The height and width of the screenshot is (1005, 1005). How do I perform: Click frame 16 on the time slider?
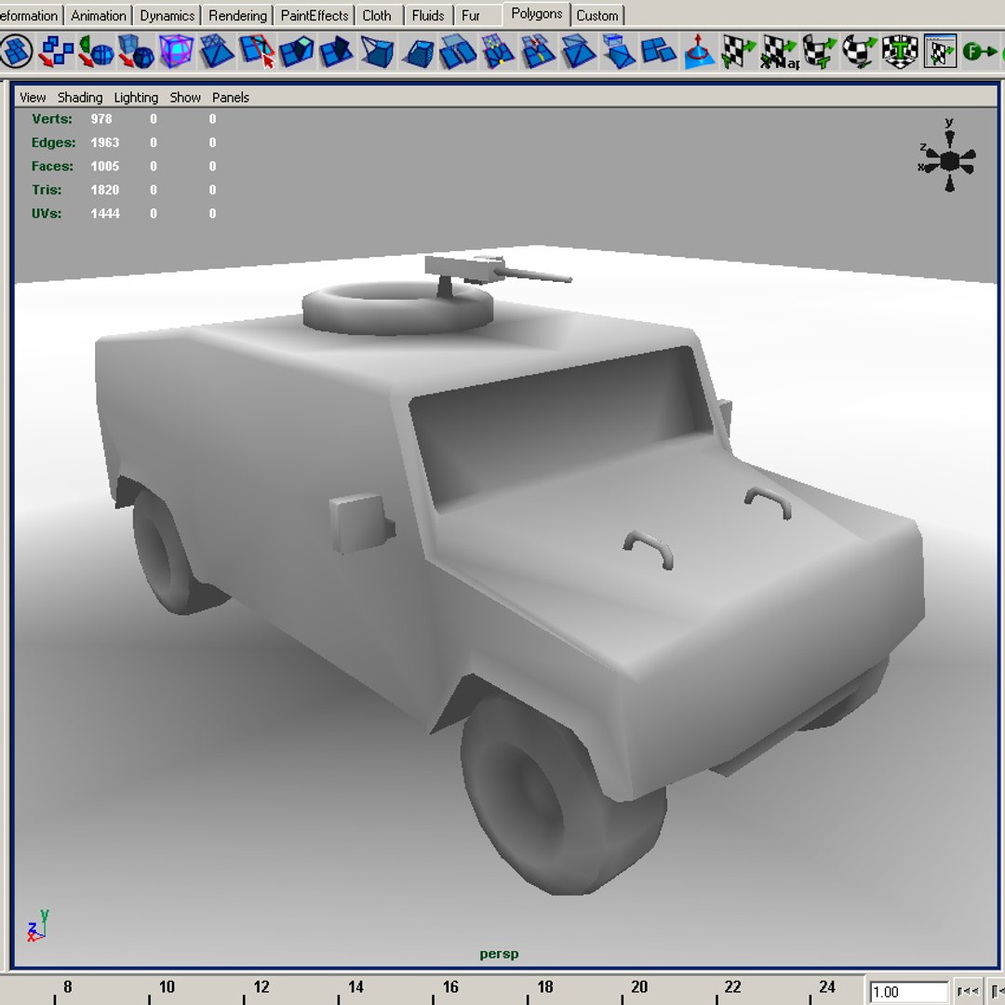[x=450, y=987]
